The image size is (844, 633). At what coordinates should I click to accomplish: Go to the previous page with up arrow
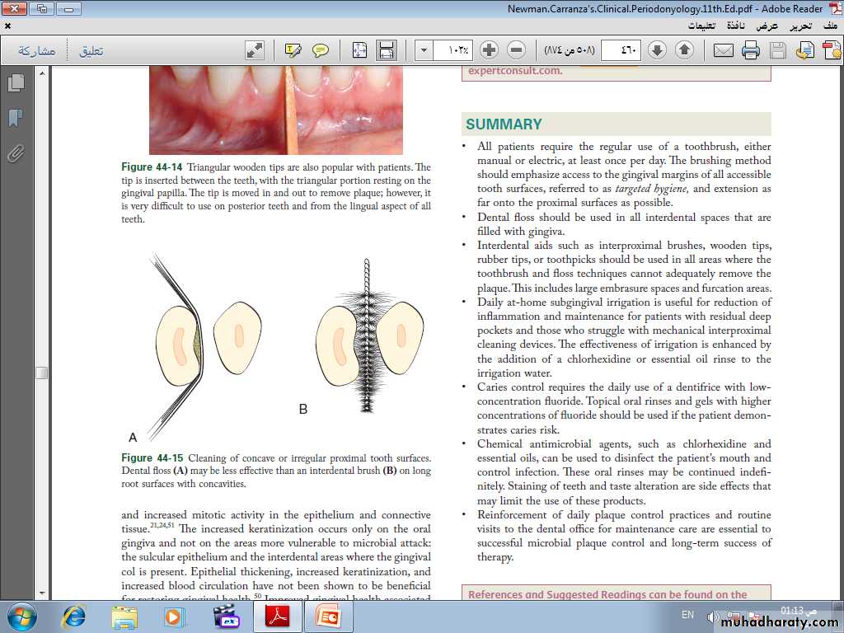pyautogui.click(x=684, y=50)
